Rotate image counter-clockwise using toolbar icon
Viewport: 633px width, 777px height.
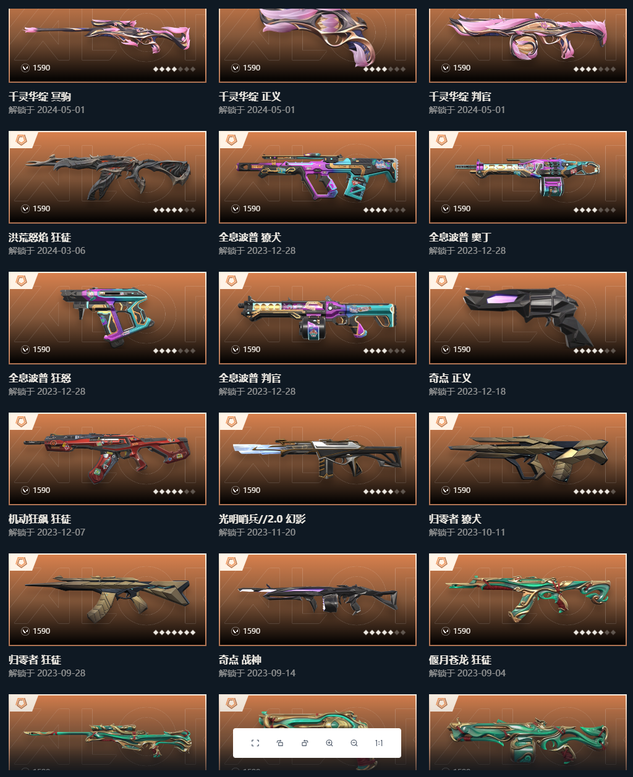click(x=280, y=743)
